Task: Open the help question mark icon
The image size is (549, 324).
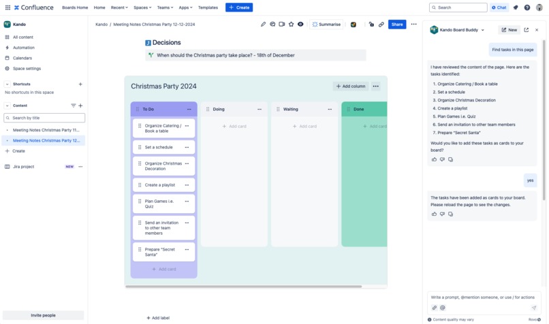Action: [527, 7]
